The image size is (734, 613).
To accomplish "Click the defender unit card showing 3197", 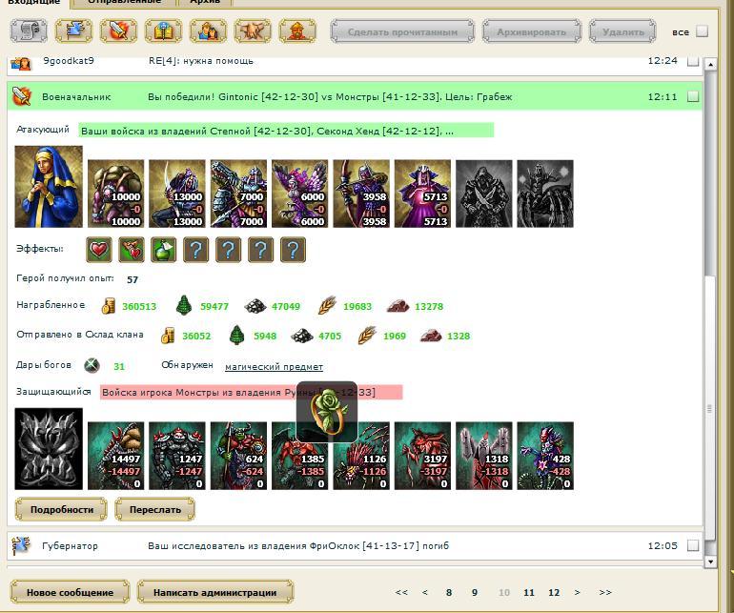I will click(x=422, y=456).
